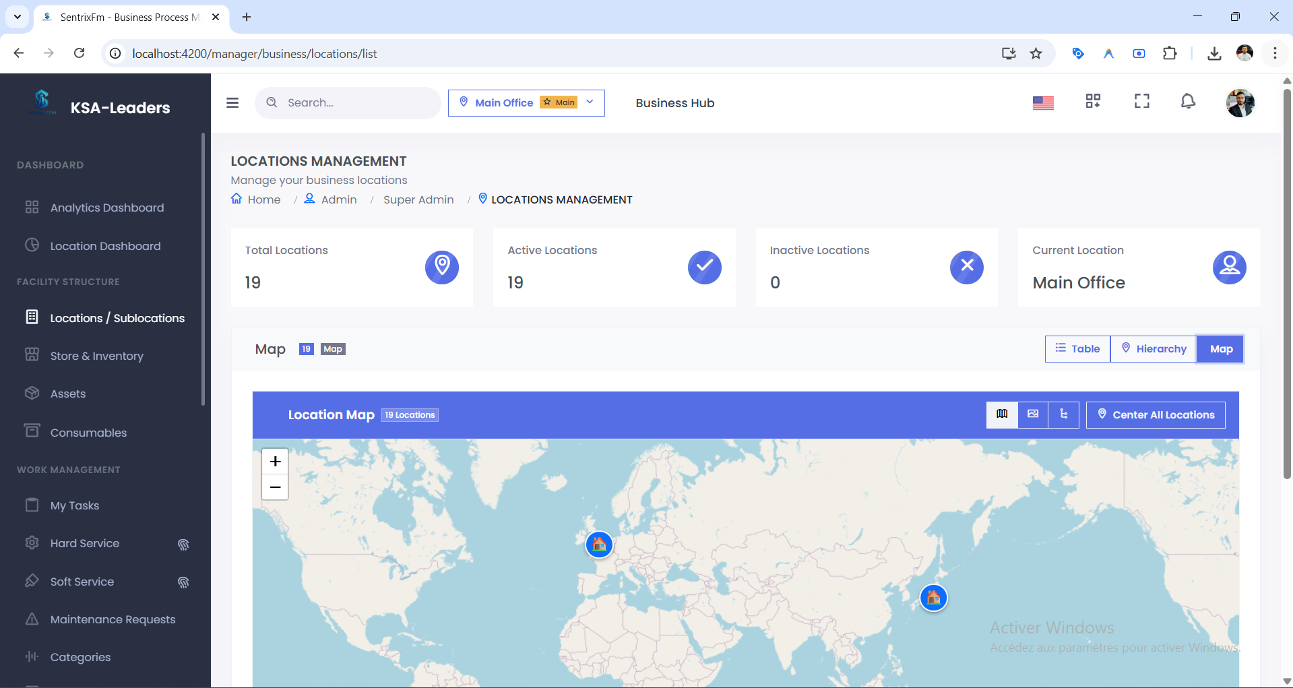Open the notifications bell
The height and width of the screenshot is (688, 1293).
pyautogui.click(x=1188, y=102)
